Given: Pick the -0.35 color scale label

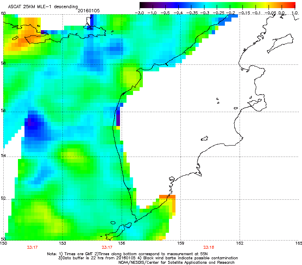Looking at the screenshot, I should pyautogui.click(x=192, y=13).
